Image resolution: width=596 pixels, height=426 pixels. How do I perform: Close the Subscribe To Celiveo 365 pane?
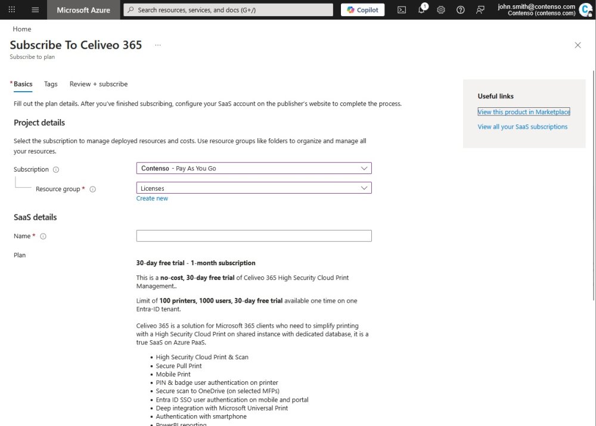pos(578,45)
